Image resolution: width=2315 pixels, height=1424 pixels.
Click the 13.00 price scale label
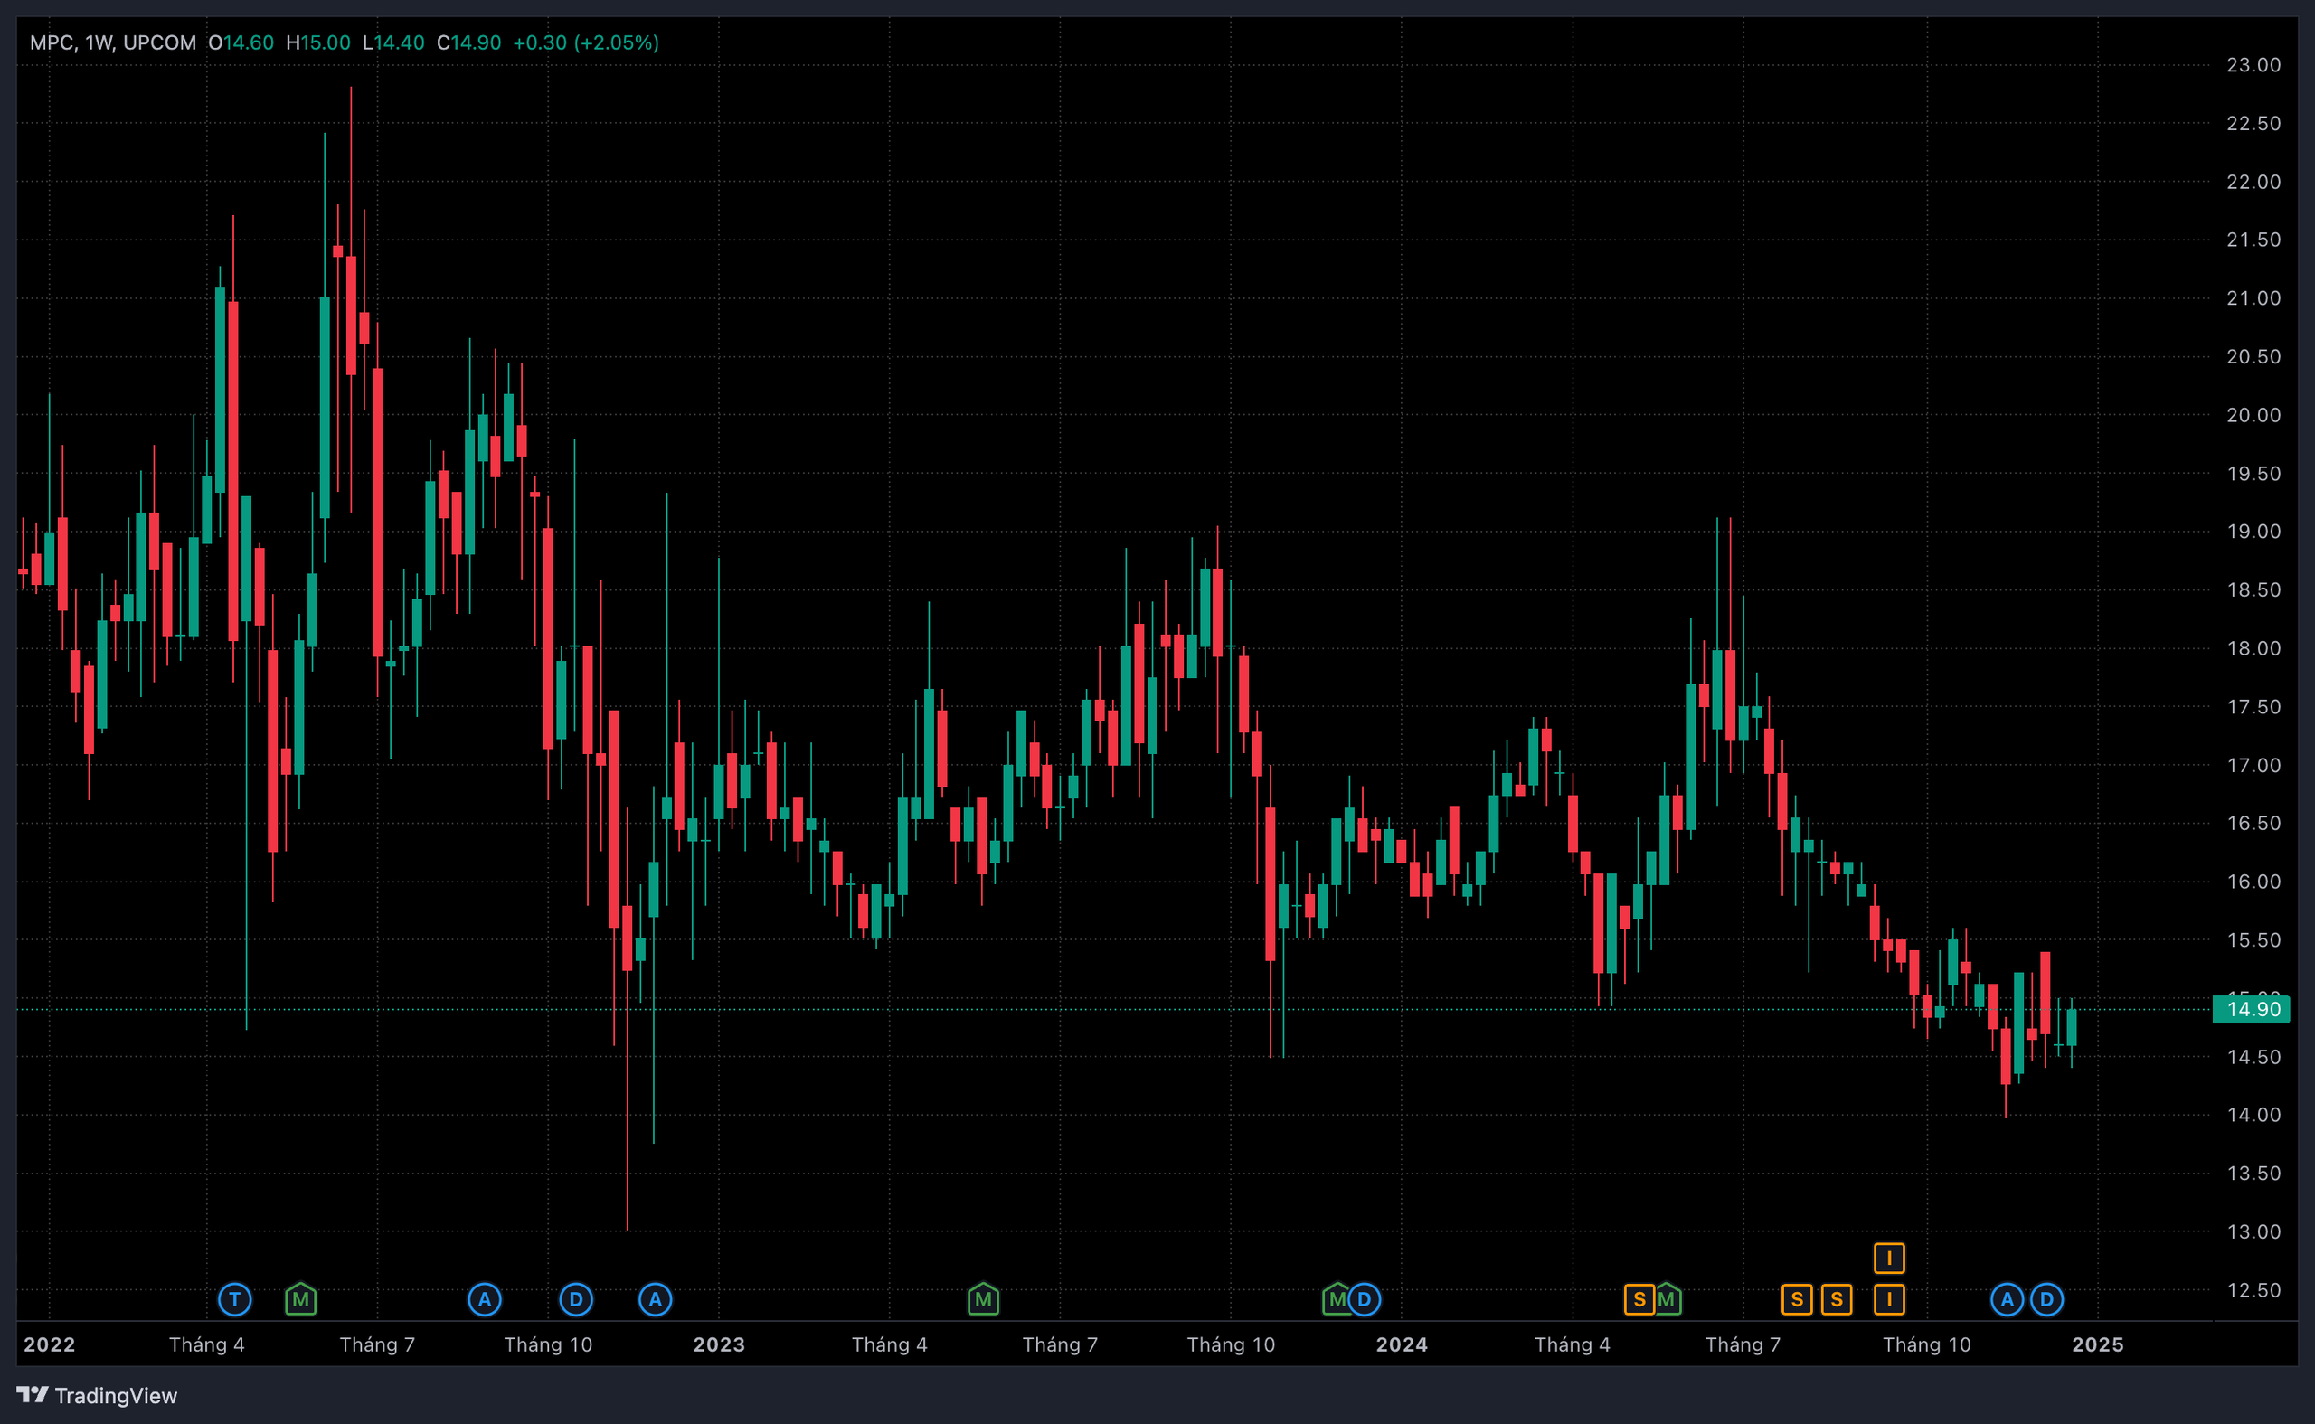pyautogui.click(x=2253, y=1231)
